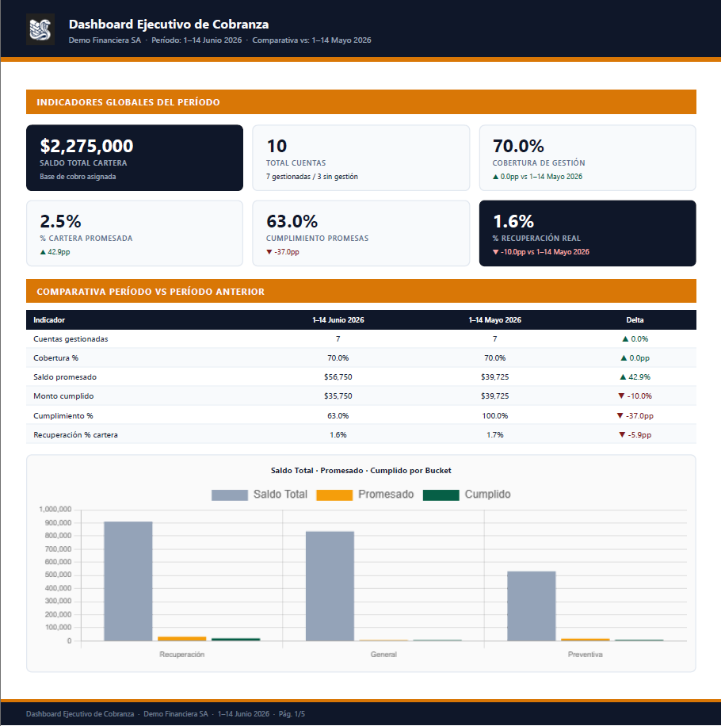Select the Recuperación % cartera row label

pyautogui.click(x=75, y=435)
